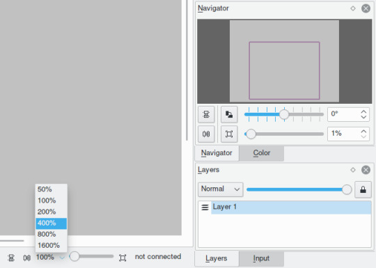Click the horizontal mirror icon in status bar
The image size is (376, 268).
27,258
